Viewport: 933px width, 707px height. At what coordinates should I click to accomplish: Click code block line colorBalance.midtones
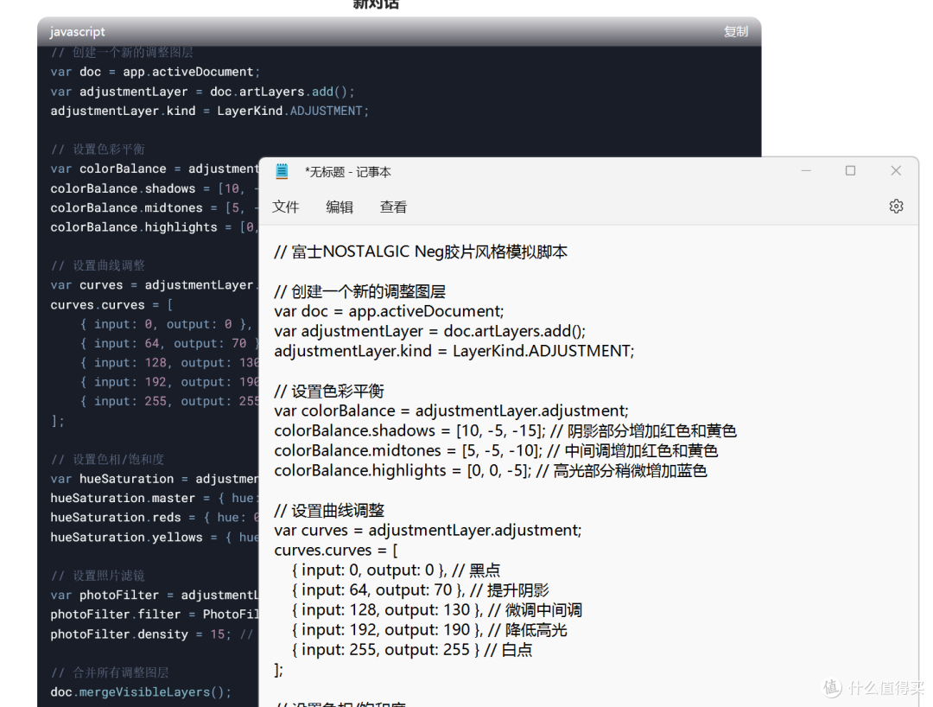[x=154, y=207]
